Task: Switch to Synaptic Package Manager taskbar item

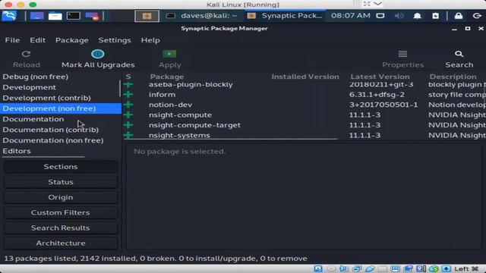Action: pos(286,16)
